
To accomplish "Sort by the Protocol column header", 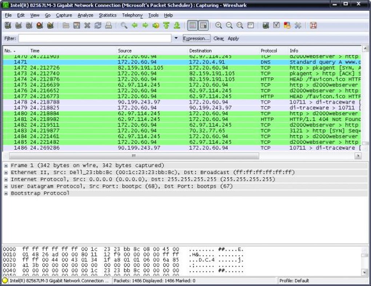I will (274, 51).
